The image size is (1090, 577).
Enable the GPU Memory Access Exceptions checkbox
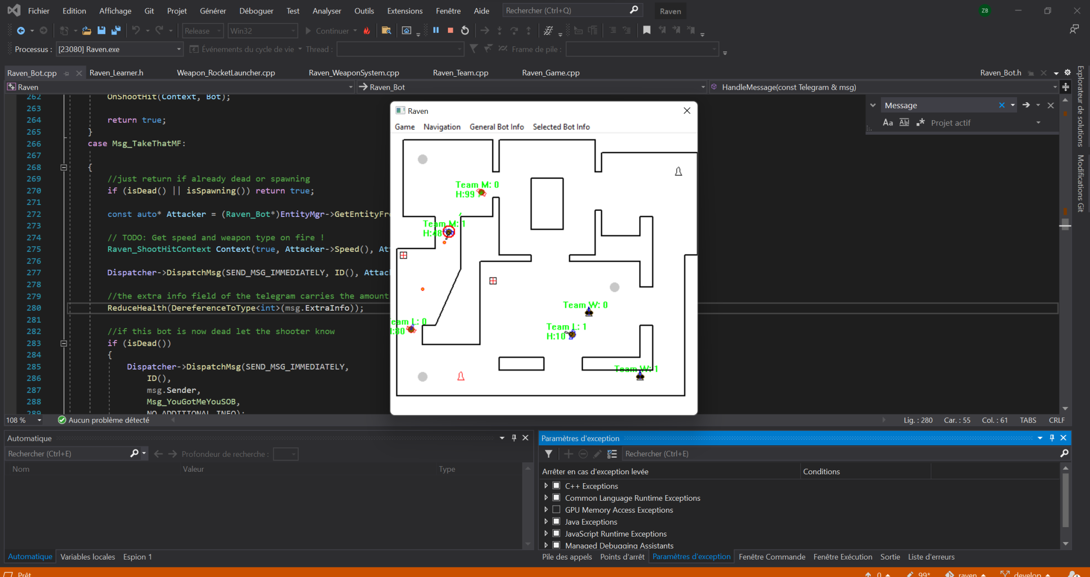pos(556,510)
